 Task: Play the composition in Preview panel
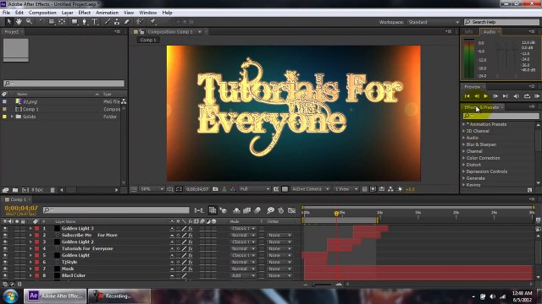pos(486,96)
